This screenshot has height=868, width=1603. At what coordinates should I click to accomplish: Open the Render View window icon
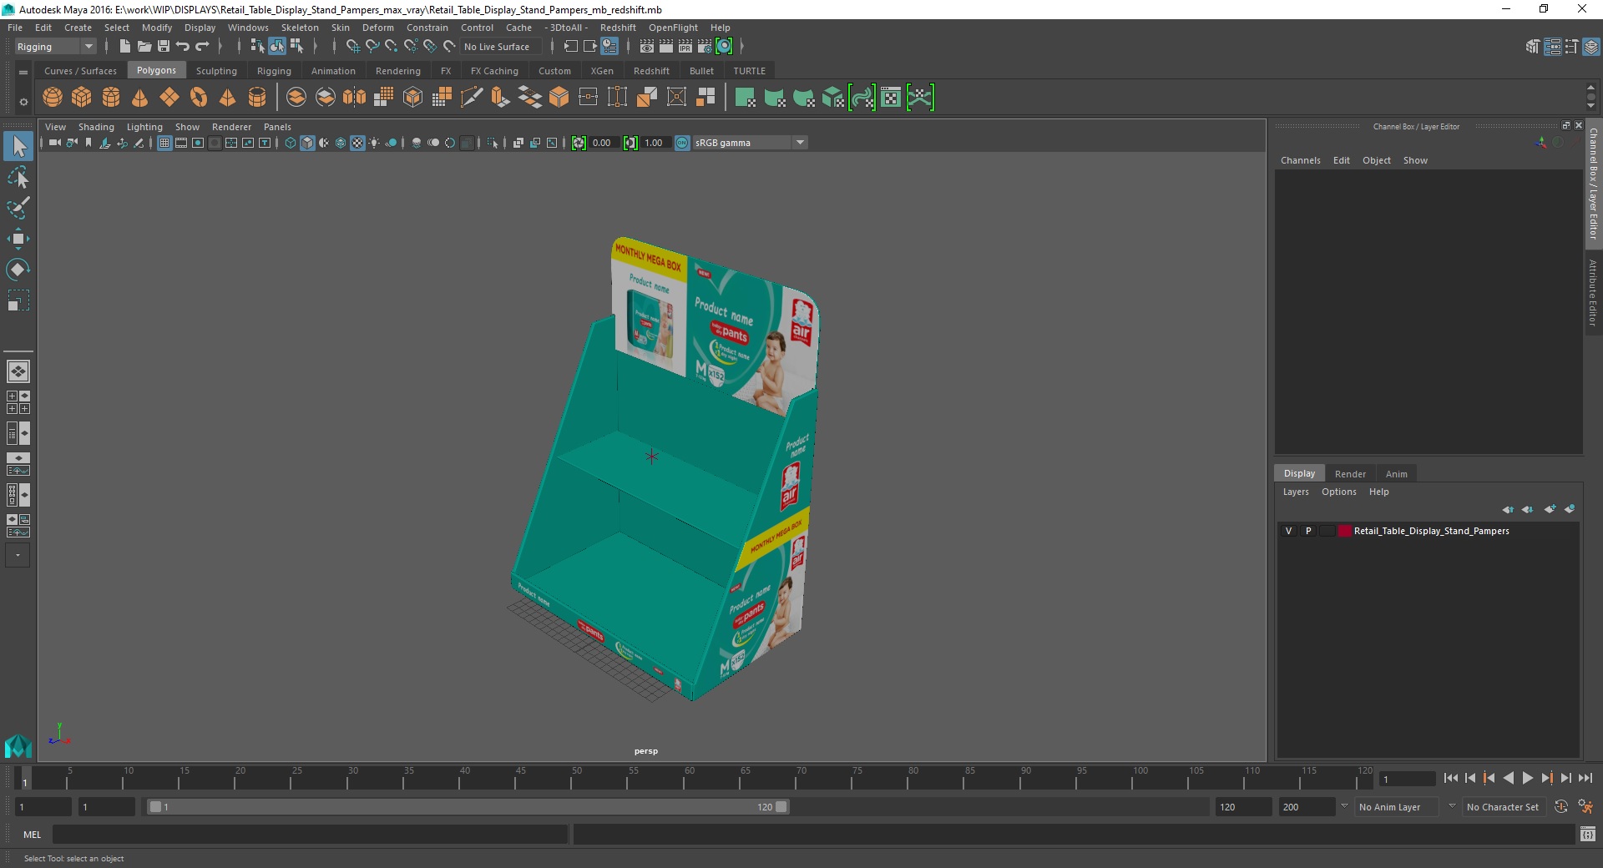[x=647, y=47]
